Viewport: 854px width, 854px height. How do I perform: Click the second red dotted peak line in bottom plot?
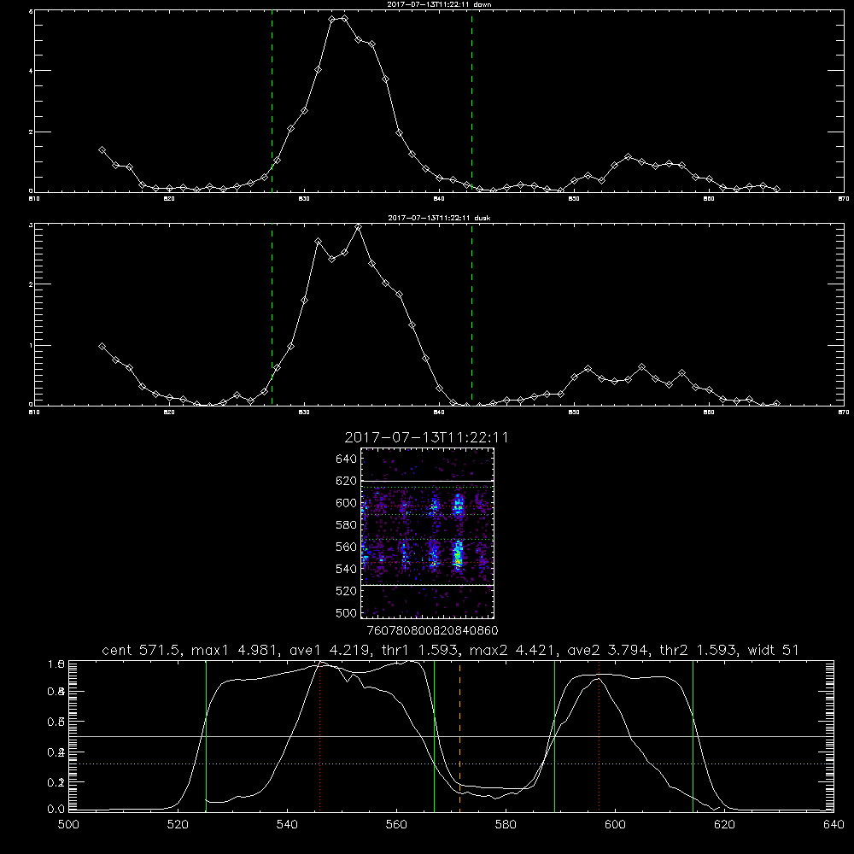tap(600, 735)
